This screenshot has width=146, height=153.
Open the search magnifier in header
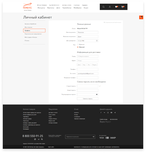(103, 7)
